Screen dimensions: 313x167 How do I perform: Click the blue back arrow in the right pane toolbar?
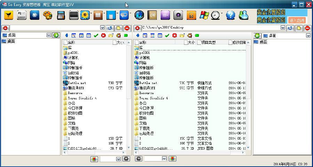point(137,35)
